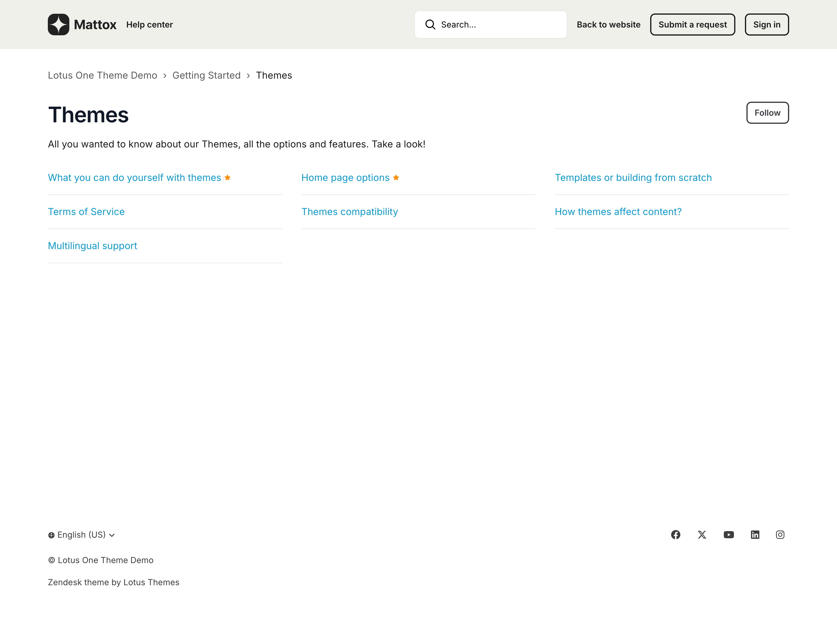Click the search magnifier icon
The height and width of the screenshot is (622, 837).
[430, 25]
